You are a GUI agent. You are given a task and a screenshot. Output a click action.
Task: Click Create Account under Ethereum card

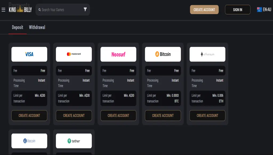[207, 116]
